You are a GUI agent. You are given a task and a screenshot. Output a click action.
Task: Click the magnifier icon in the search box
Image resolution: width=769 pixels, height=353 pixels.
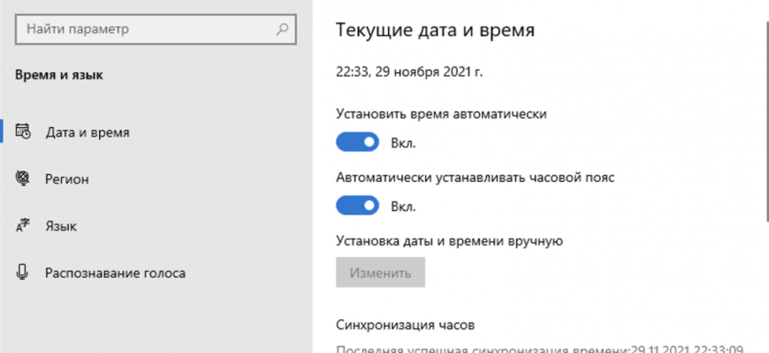(x=282, y=29)
